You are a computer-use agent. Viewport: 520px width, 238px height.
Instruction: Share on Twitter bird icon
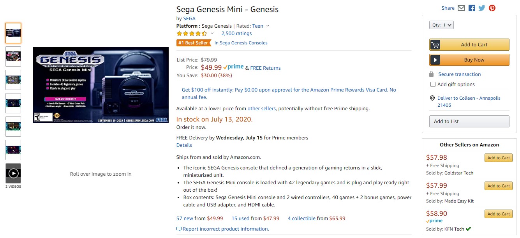[x=482, y=8]
